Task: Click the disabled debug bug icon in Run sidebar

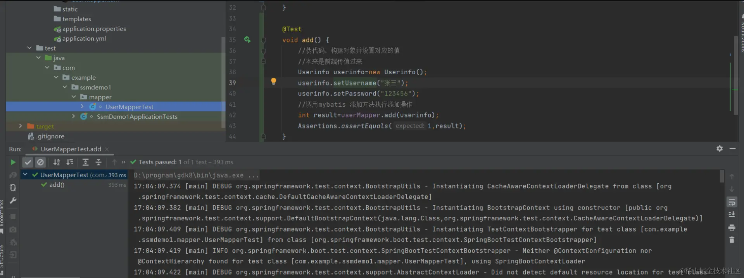Action: click(13, 242)
